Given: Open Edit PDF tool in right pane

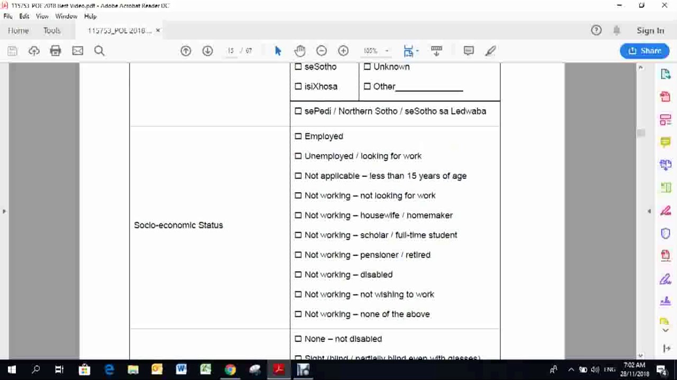Looking at the screenshot, I should tap(665, 120).
